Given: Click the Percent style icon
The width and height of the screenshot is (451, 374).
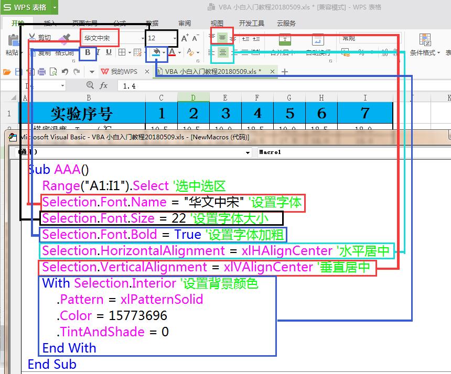Looking at the screenshot, I should coord(360,51).
